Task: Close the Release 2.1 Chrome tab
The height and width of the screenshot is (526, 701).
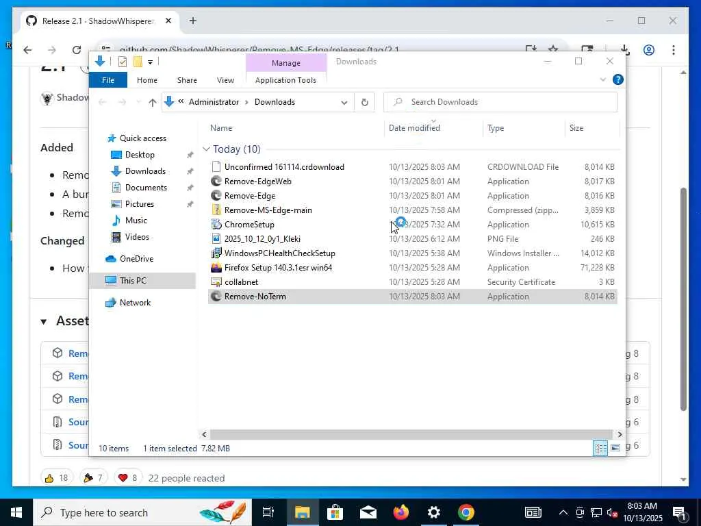Action: point(168,21)
